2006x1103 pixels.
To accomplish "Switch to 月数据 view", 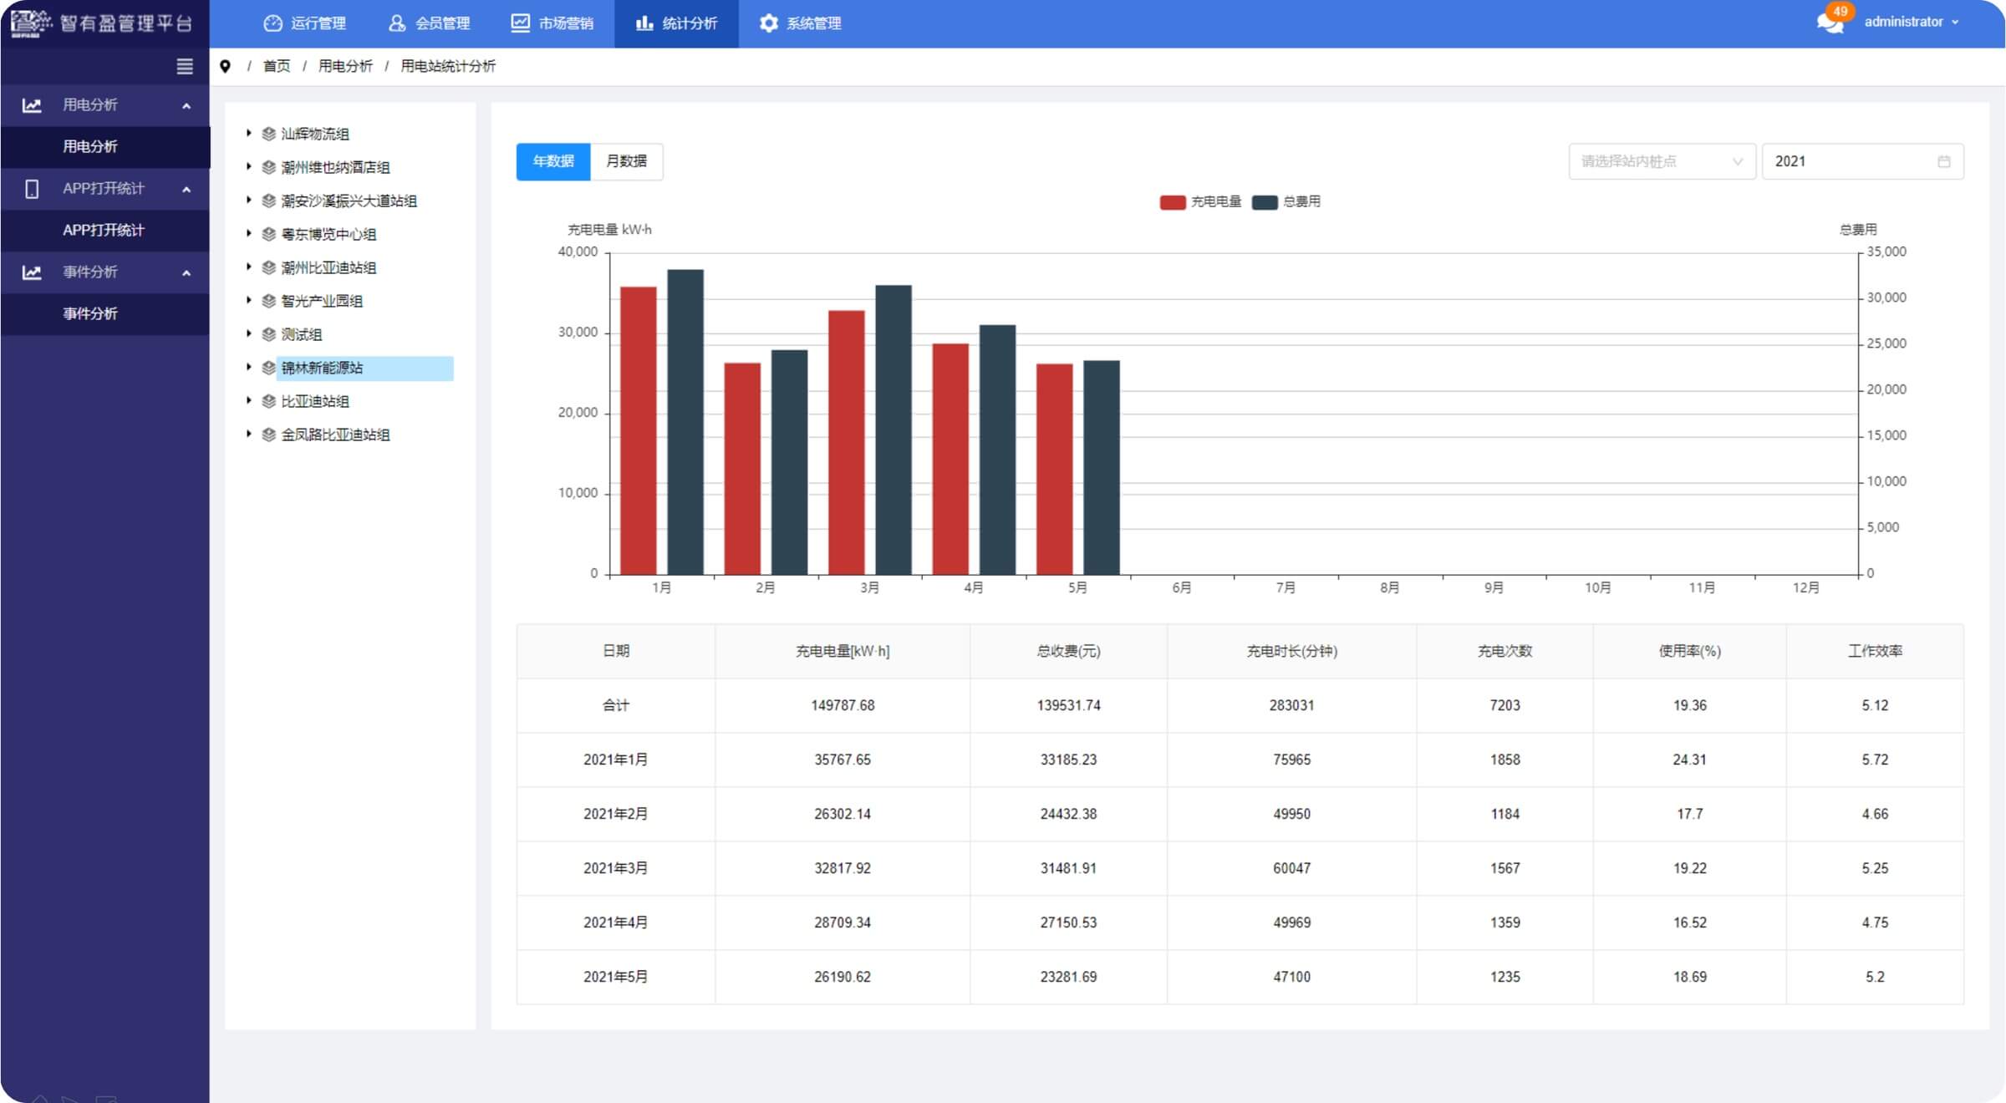I will click(626, 161).
